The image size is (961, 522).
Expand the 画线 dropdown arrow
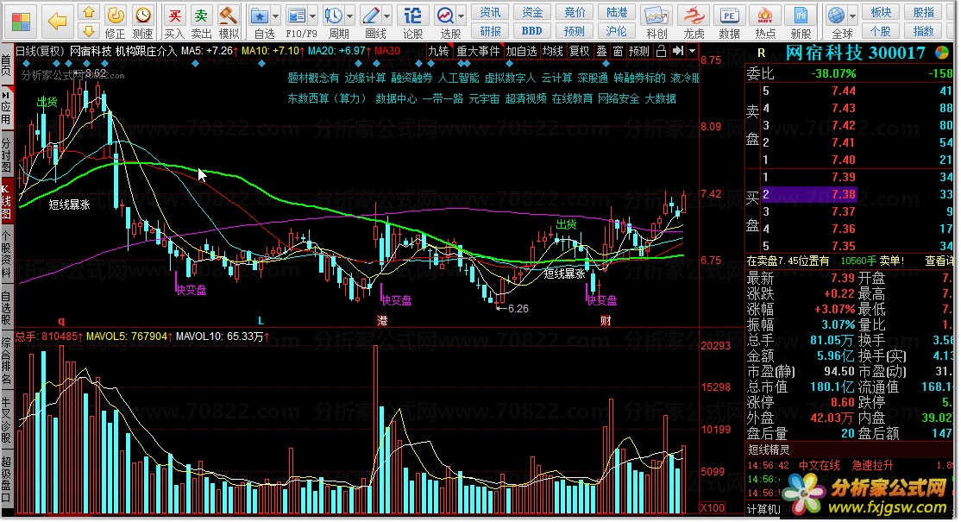387,16
